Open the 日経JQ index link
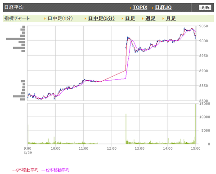 click(163, 7)
